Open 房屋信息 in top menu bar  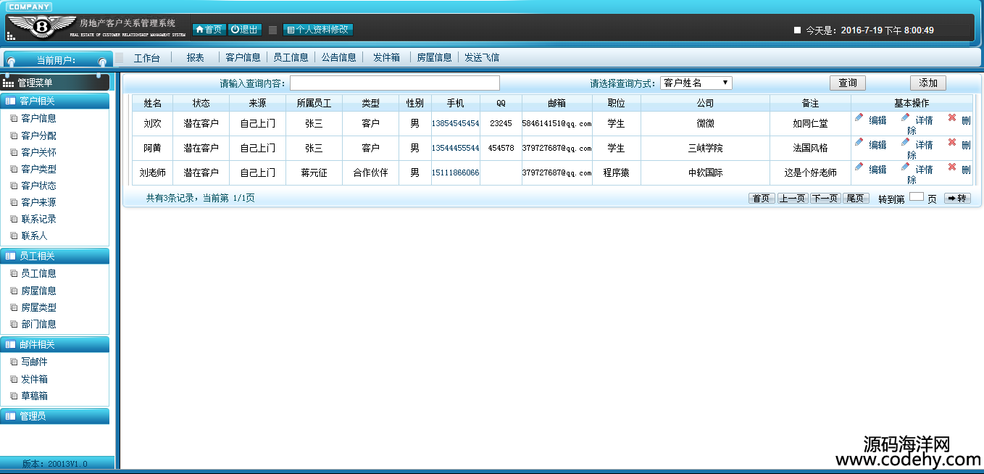click(x=434, y=58)
